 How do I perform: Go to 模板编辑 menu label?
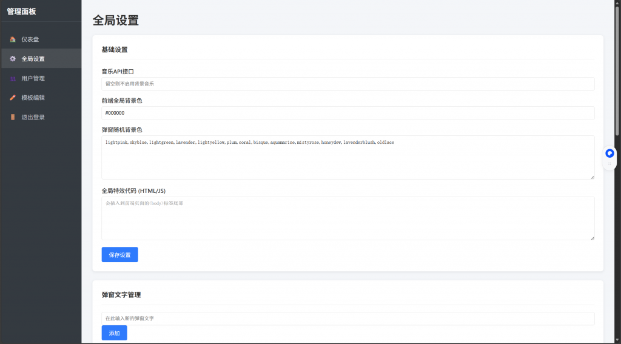pos(33,98)
